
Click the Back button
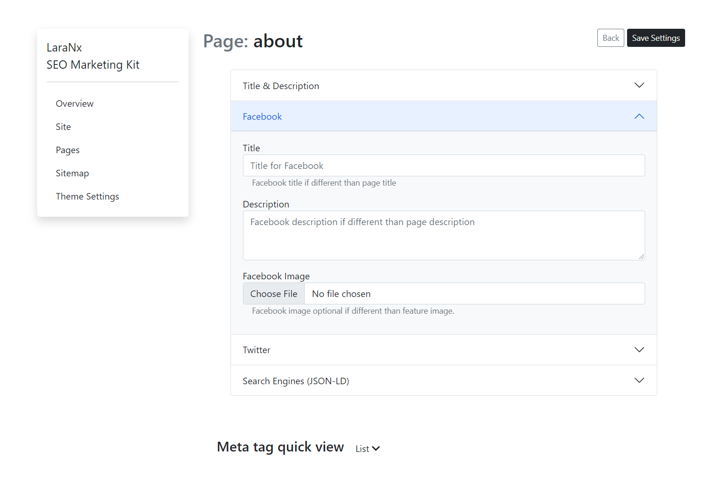pyautogui.click(x=610, y=38)
